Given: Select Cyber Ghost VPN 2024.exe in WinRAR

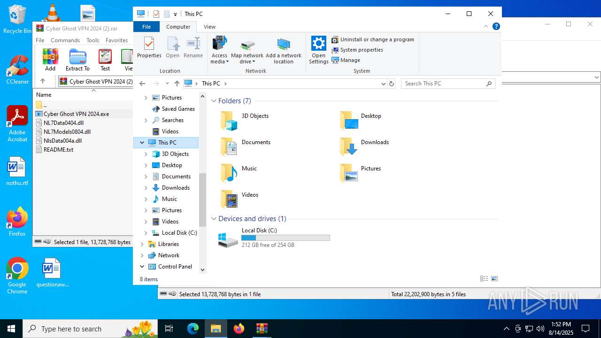Looking at the screenshot, I should coord(76,114).
